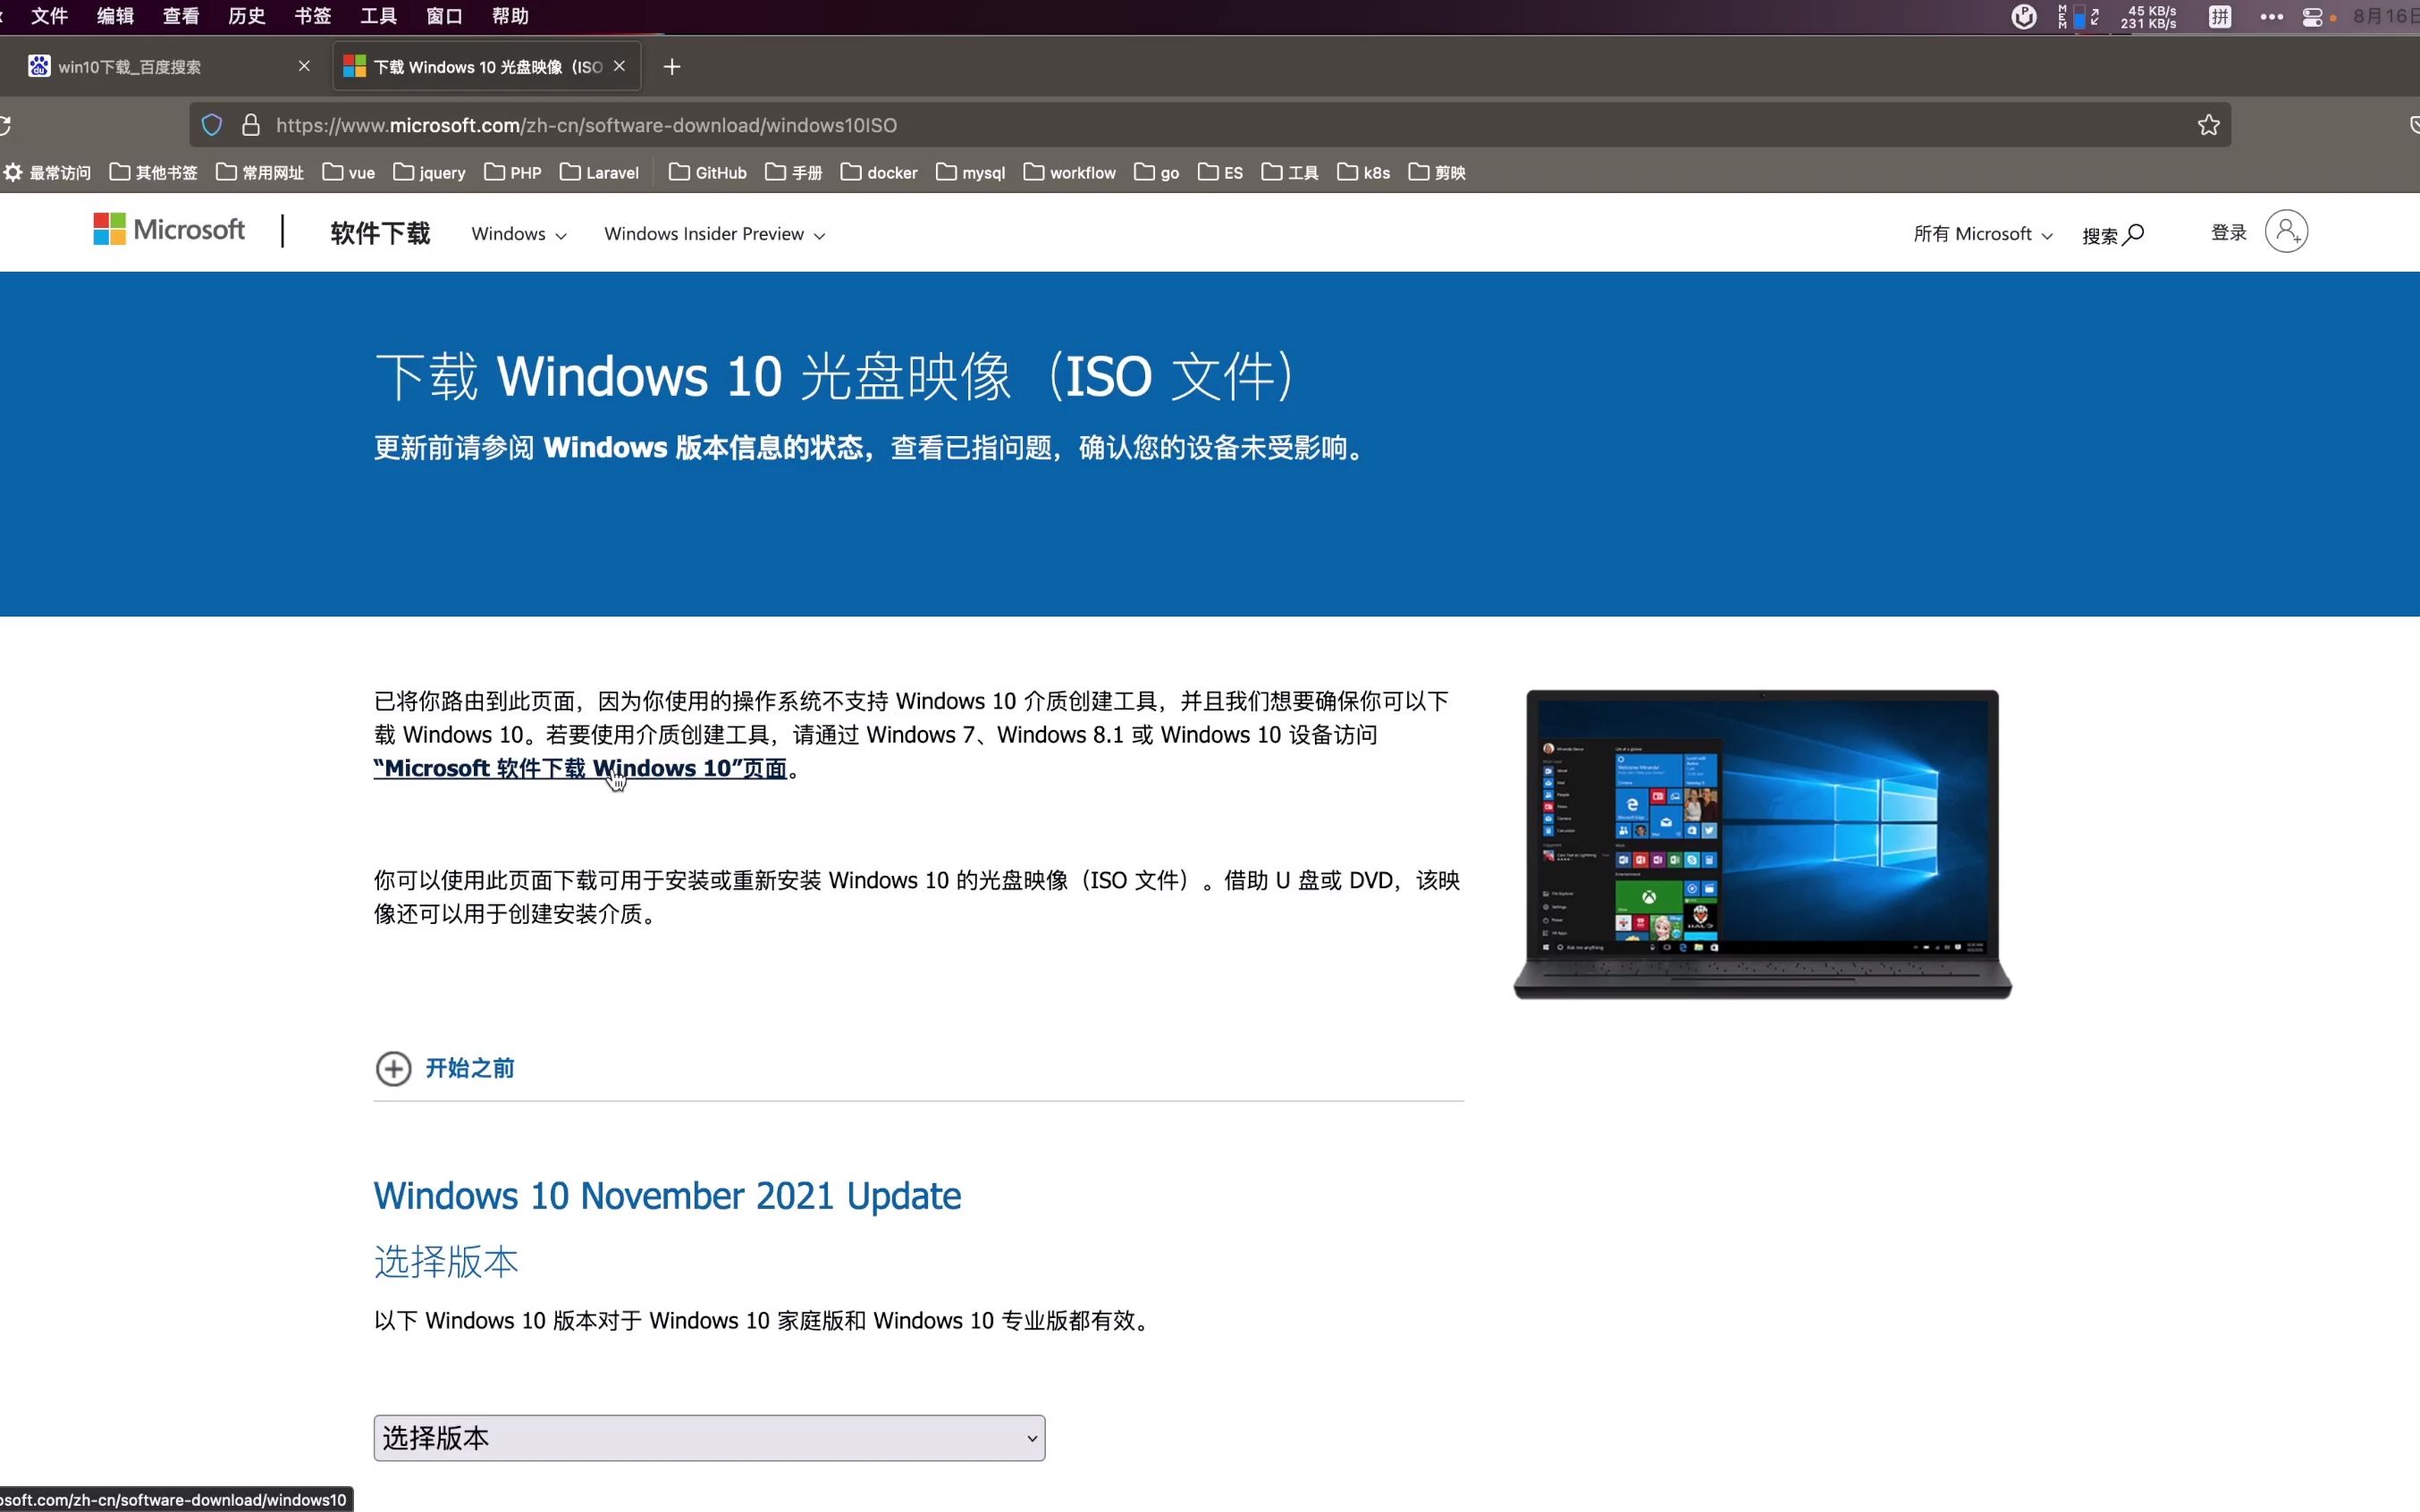Expand the Windows Insider Preview dropdown
This screenshot has height=1512, width=2420.
point(714,234)
